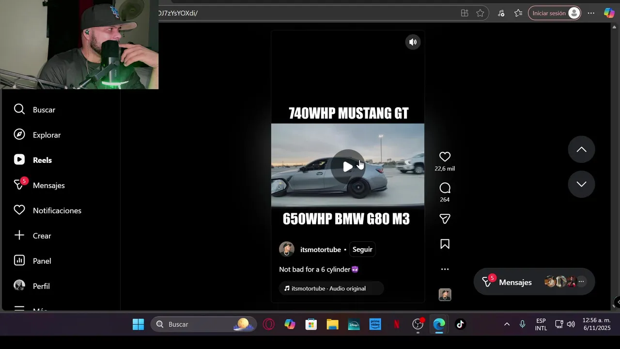Add page to favorites star icon
620x349 pixels.
(x=480, y=13)
